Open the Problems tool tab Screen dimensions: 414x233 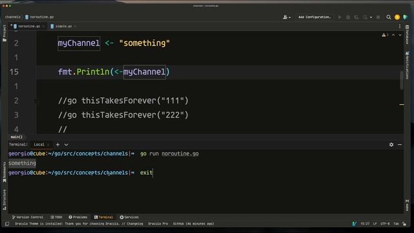pyautogui.click(x=78, y=217)
